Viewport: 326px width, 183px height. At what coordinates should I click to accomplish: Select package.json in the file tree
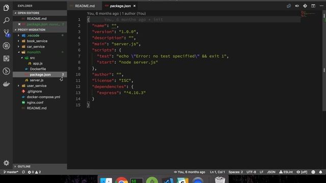40,75
